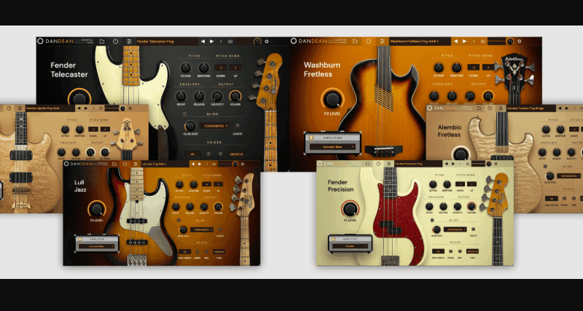Screen dimensions: 583x311
Task: Go to the next preset in Fender Telecaster window
Action: (212, 42)
